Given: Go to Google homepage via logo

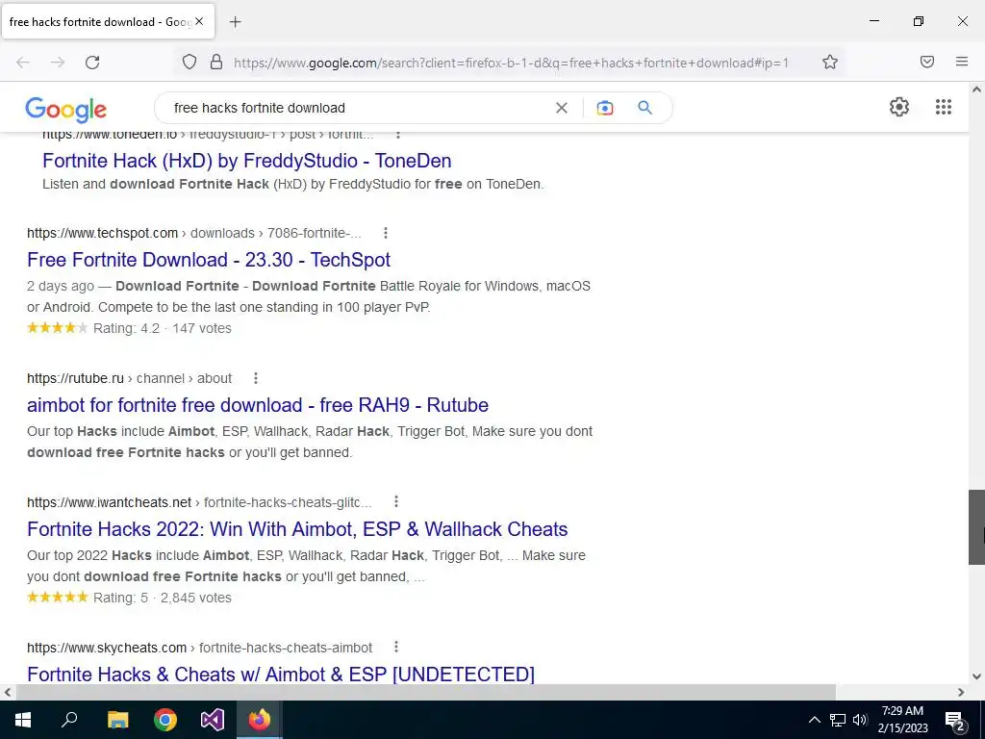Looking at the screenshot, I should point(66,110).
